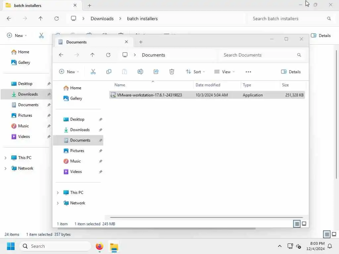Open the New dropdown in Documents window
Image resolution: width=339 pixels, height=254 pixels.
pos(69,72)
